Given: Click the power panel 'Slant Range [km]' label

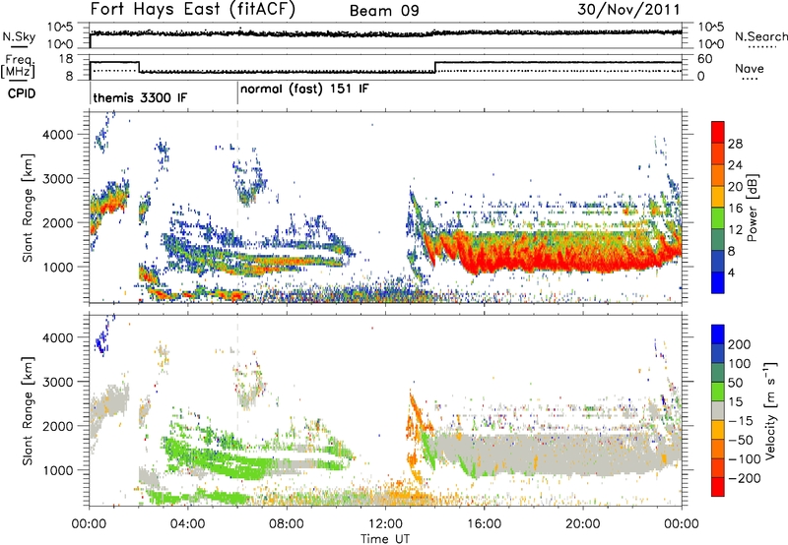Looking at the screenshot, I should click(28, 208).
